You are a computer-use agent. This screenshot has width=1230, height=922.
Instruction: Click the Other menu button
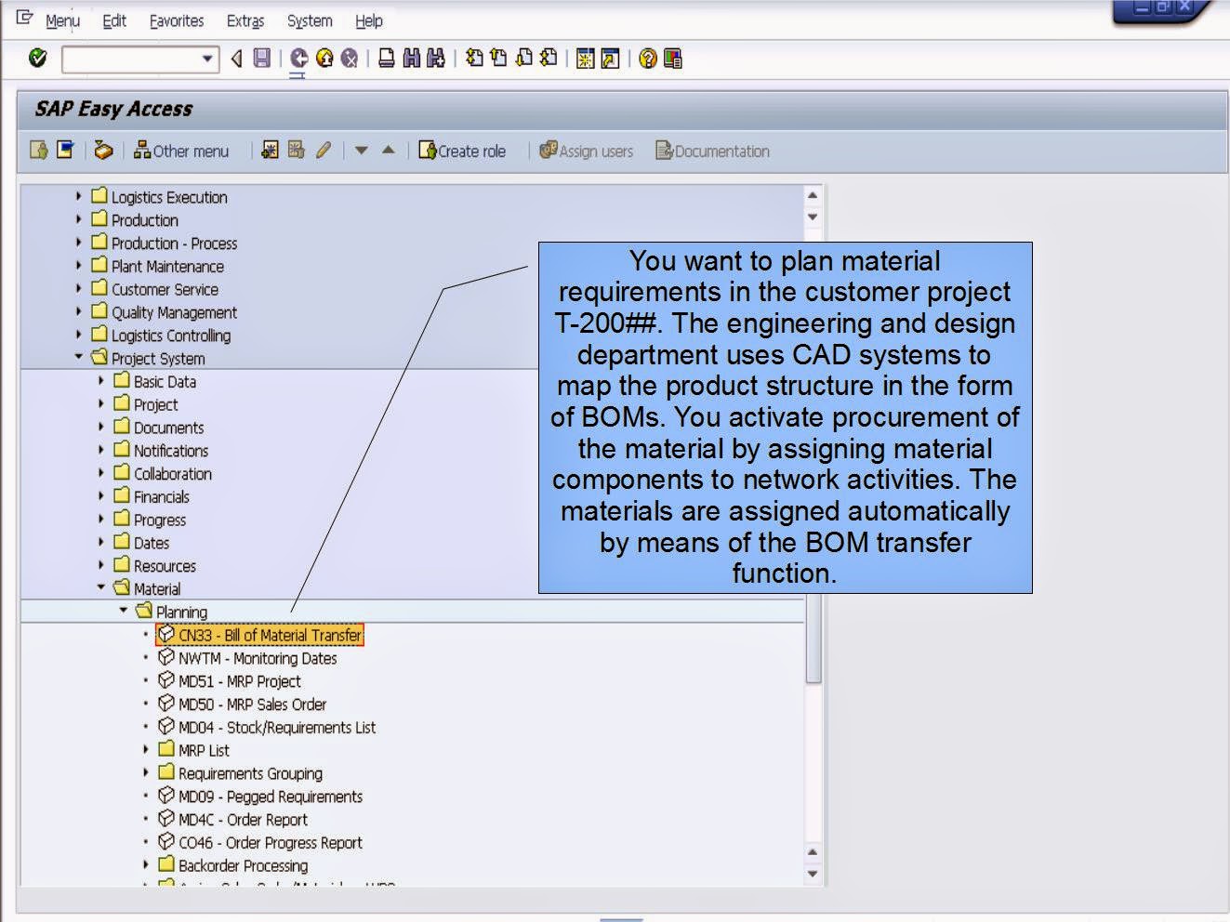coord(183,151)
